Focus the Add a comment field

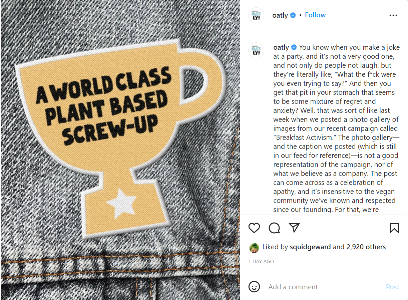(324, 287)
